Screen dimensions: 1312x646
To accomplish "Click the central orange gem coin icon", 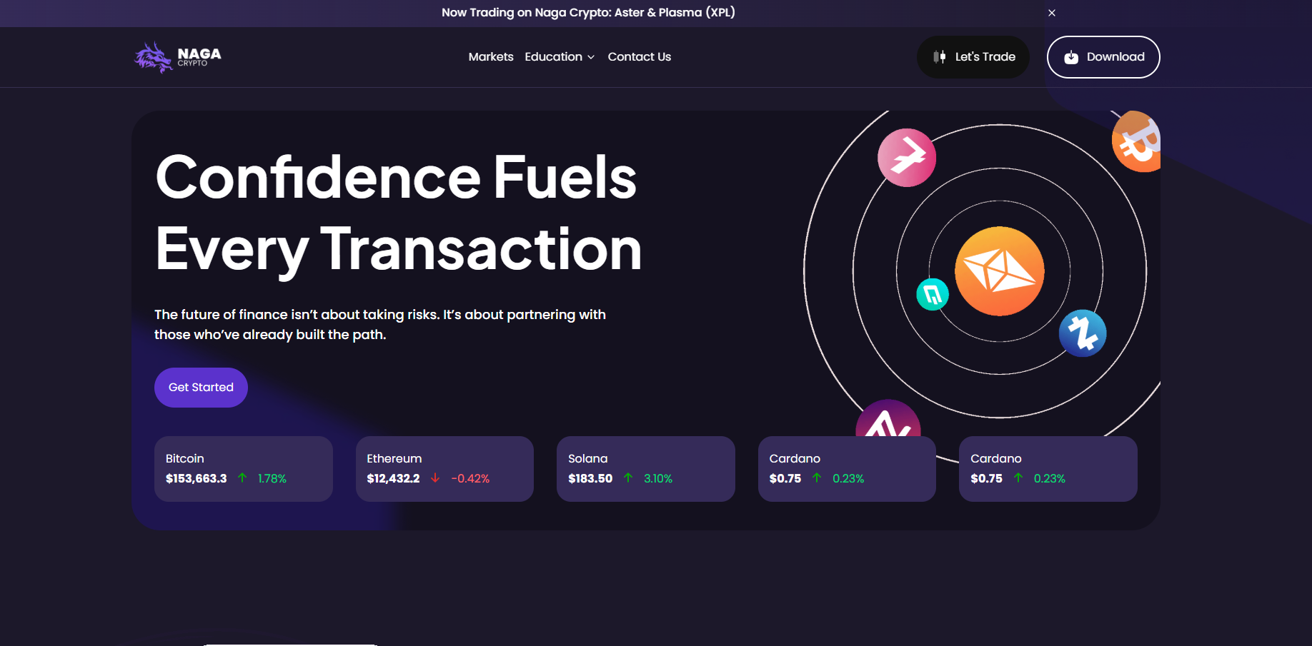I will click(1000, 271).
